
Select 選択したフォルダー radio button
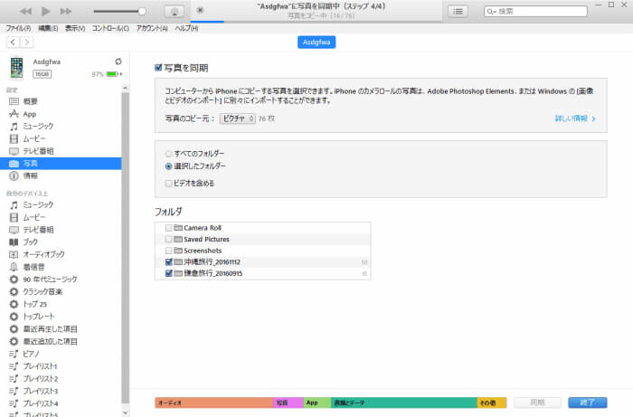point(169,166)
